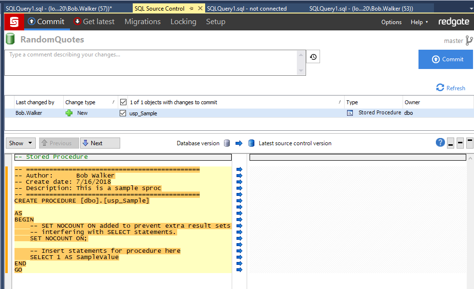Click the blue Help question mark icon
Image resolution: width=474 pixels, height=289 pixels.
click(x=440, y=142)
